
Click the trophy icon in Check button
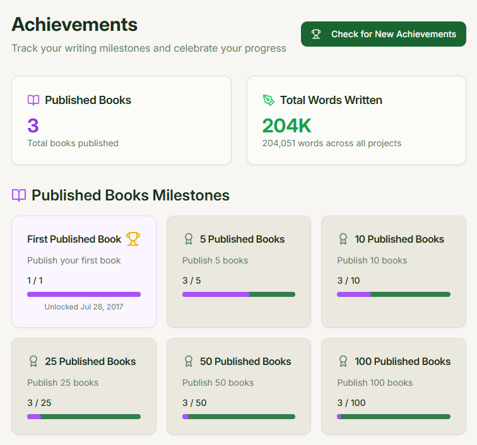tap(316, 34)
